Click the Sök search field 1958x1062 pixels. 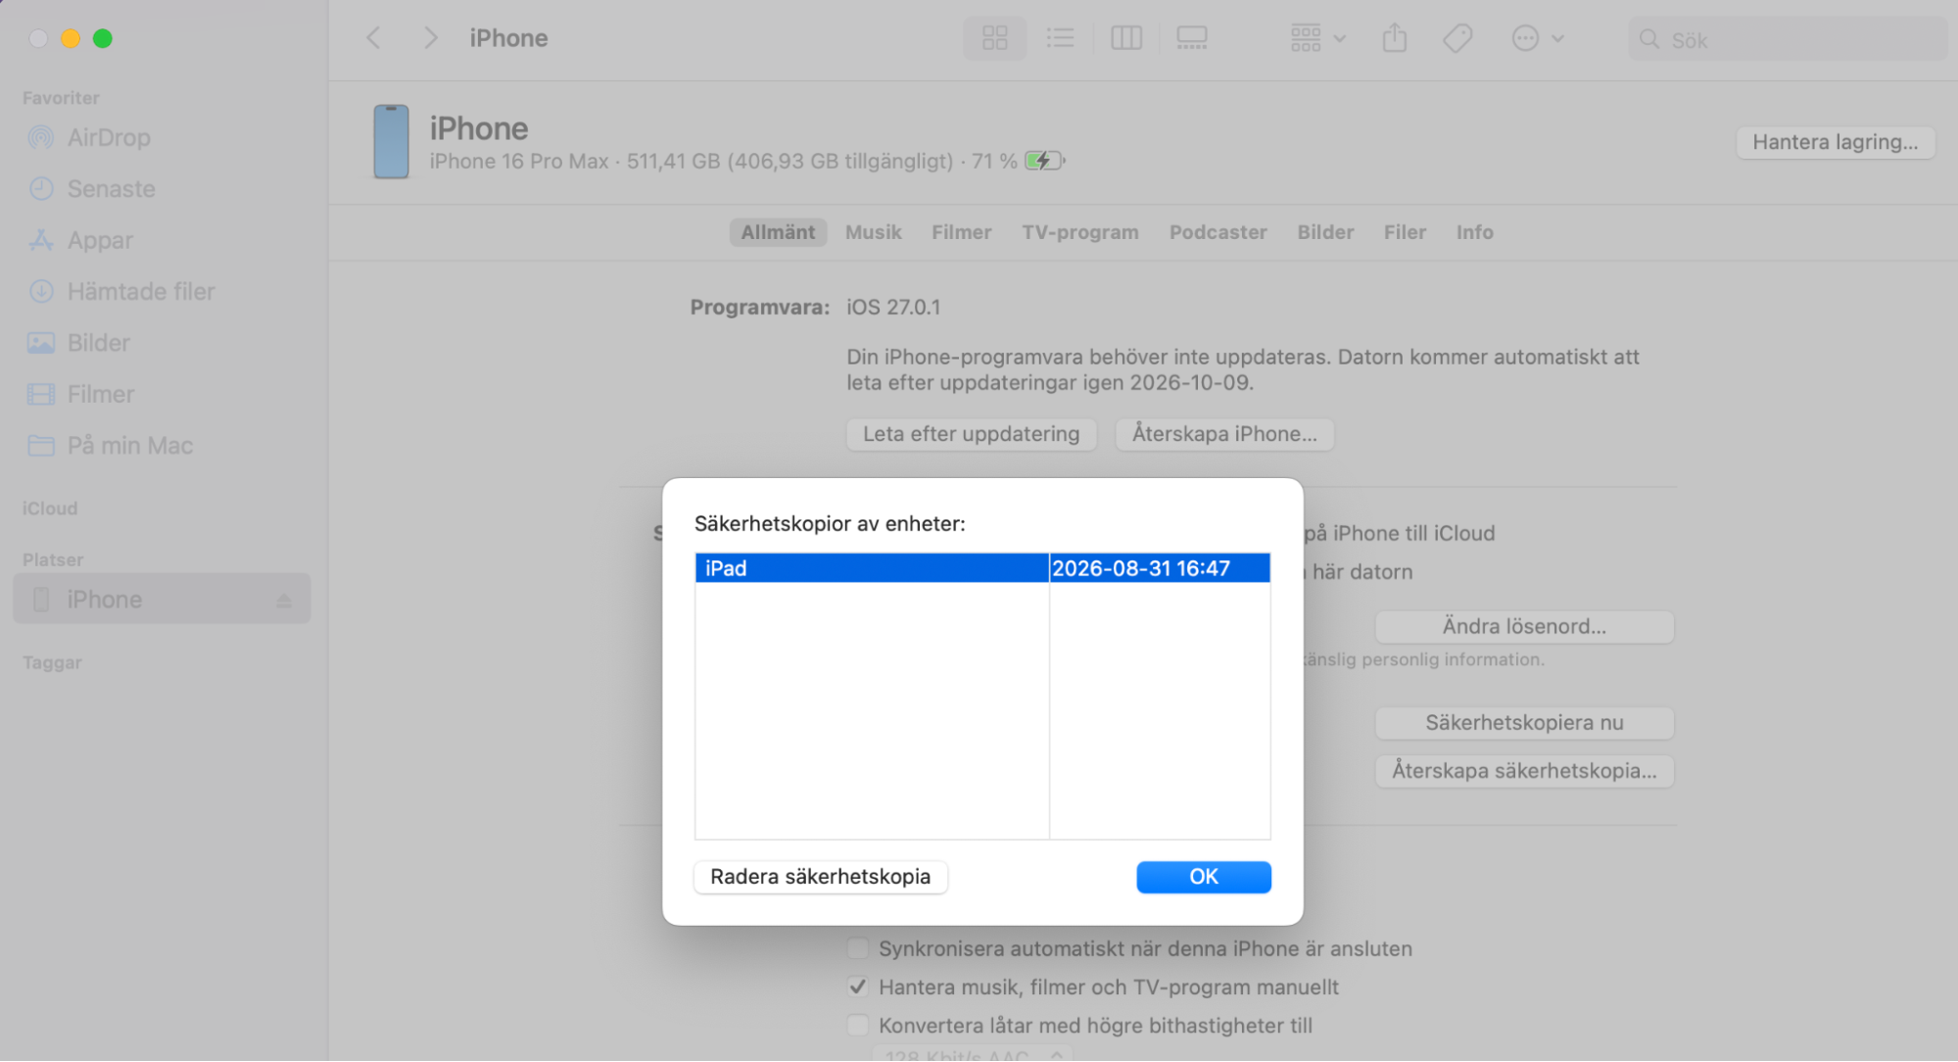pyautogui.click(x=1787, y=39)
